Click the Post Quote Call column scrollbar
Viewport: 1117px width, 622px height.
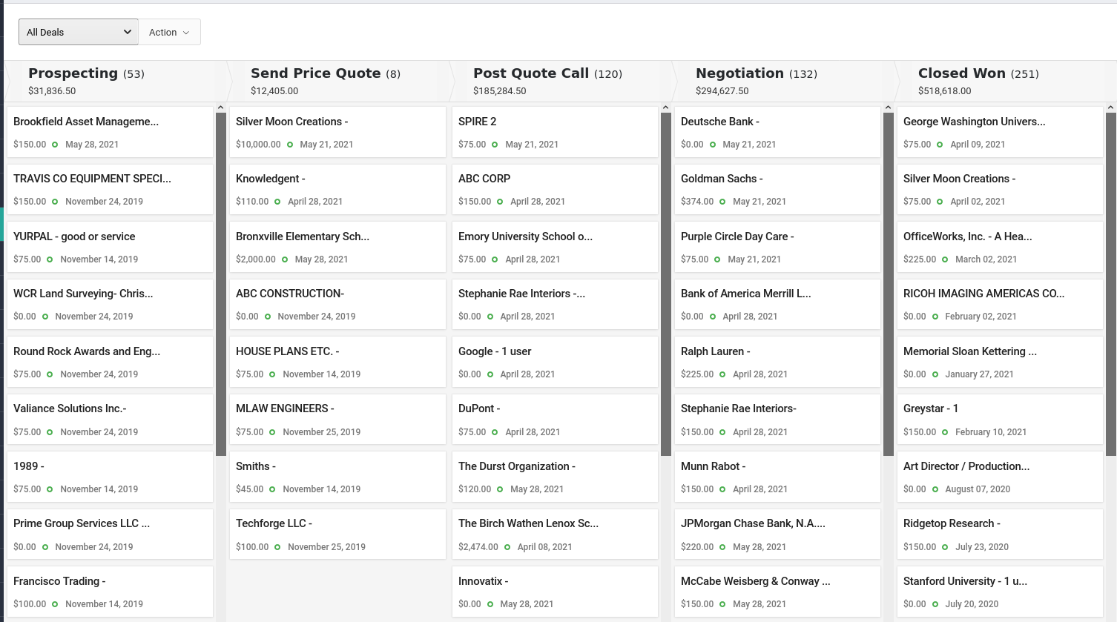pyautogui.click(x=665, y=284)
